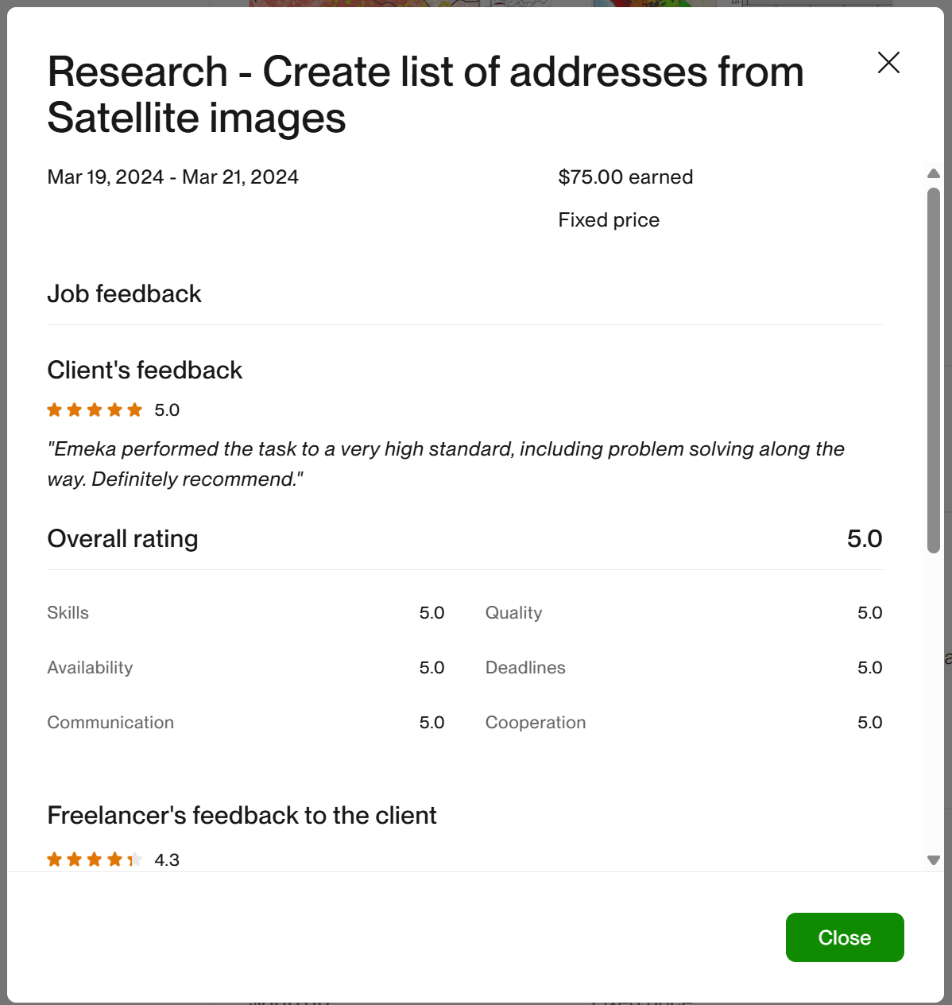Click the Job feedback section heading
This screenshot has height=1005, width=952.
tap(124, 294)
